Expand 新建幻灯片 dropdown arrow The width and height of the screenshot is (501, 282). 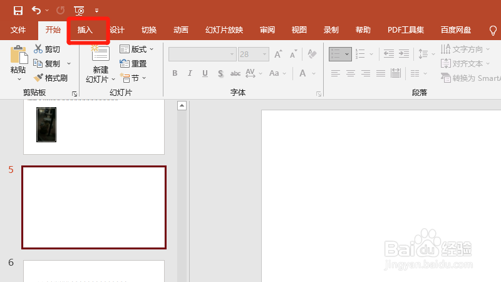pos(113,79)
